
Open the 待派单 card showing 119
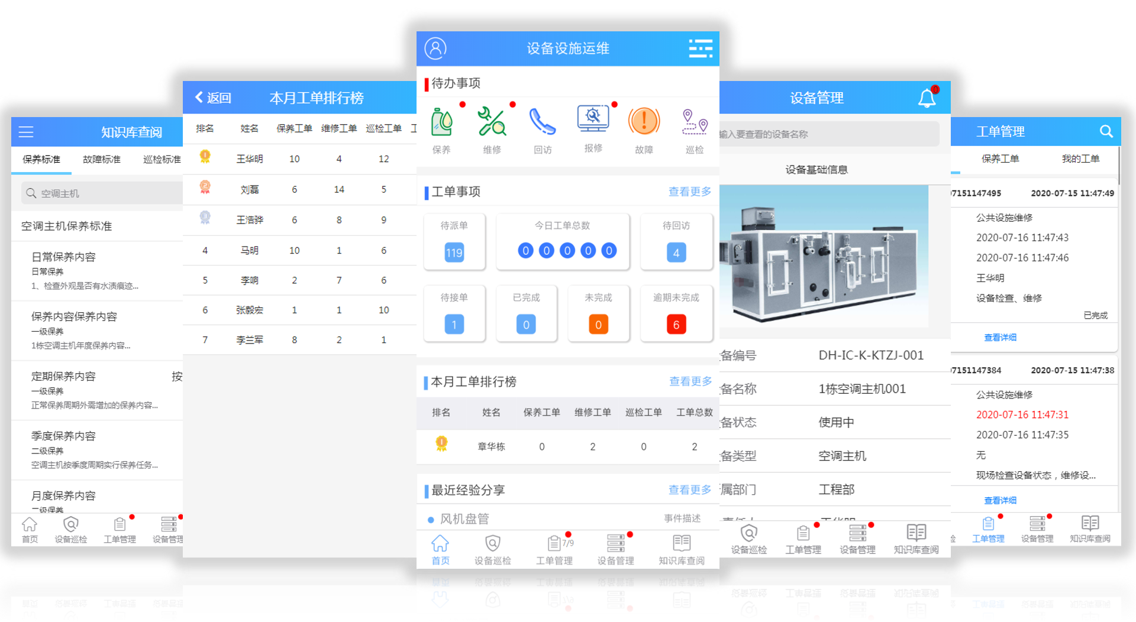(x=454, y=242)
